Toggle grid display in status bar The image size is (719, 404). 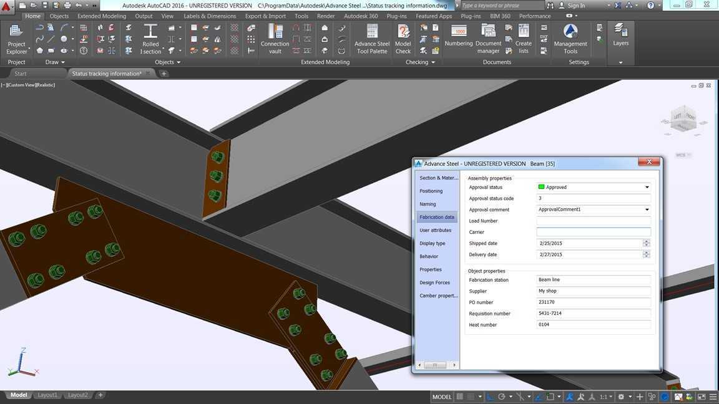click(x=459, y=397)
